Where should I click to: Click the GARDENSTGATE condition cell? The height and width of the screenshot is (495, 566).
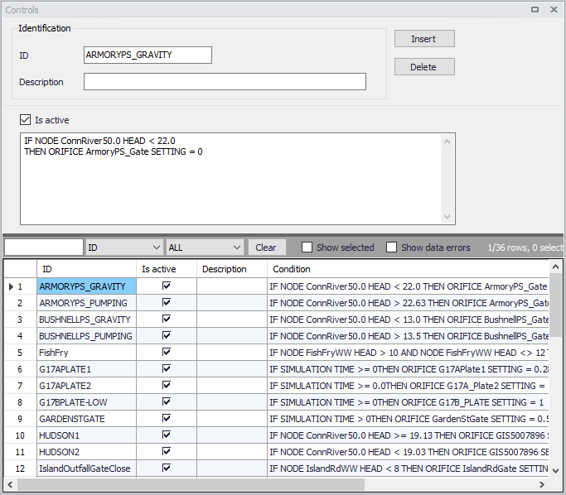408,419
